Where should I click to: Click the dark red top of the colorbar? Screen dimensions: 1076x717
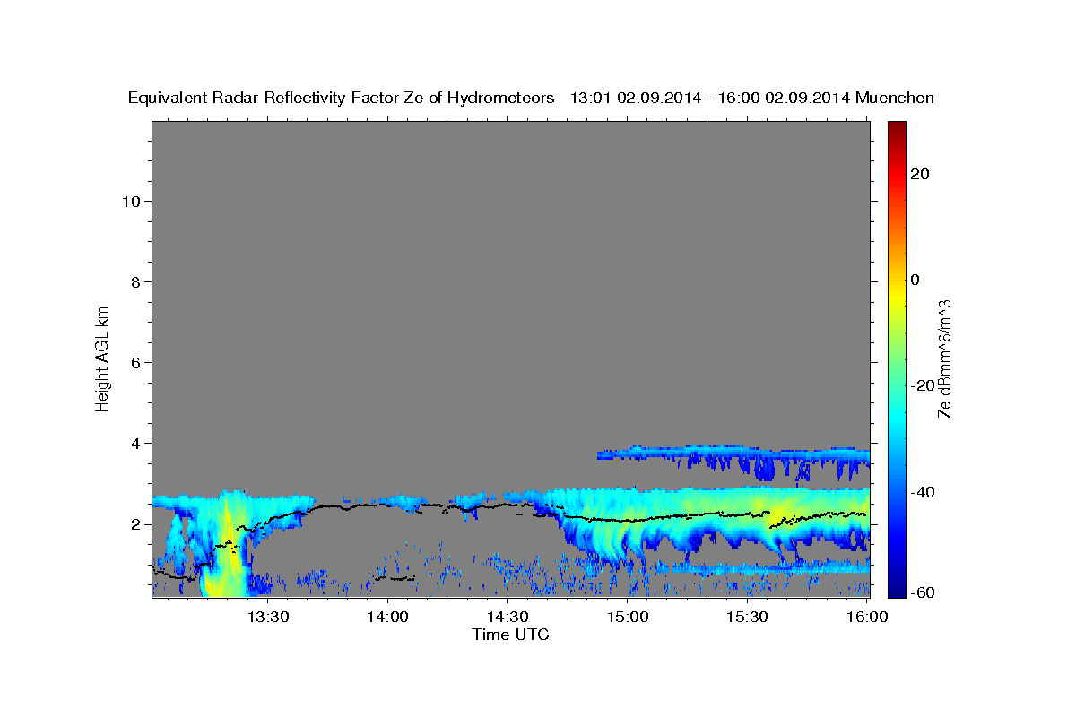(x=897, y=130)
